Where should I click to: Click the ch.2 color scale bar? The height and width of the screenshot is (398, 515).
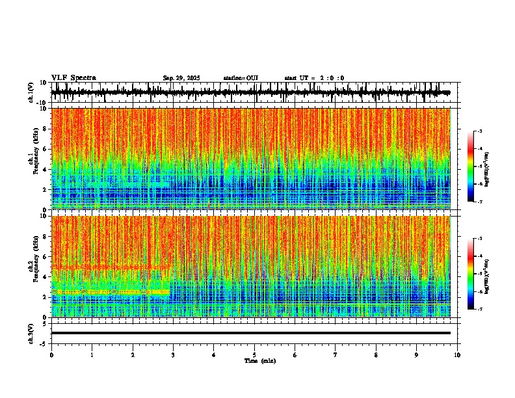[x=470, y=274]
